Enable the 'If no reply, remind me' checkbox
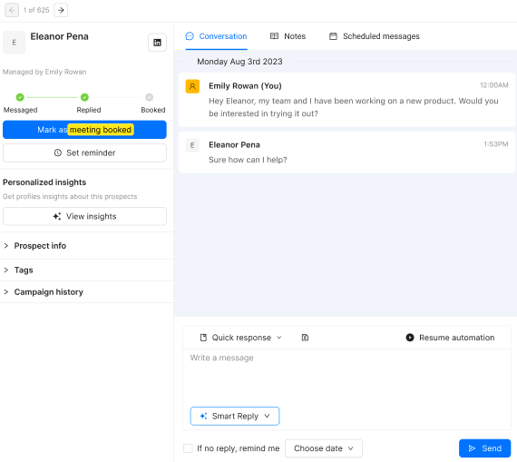 point(188,448)
